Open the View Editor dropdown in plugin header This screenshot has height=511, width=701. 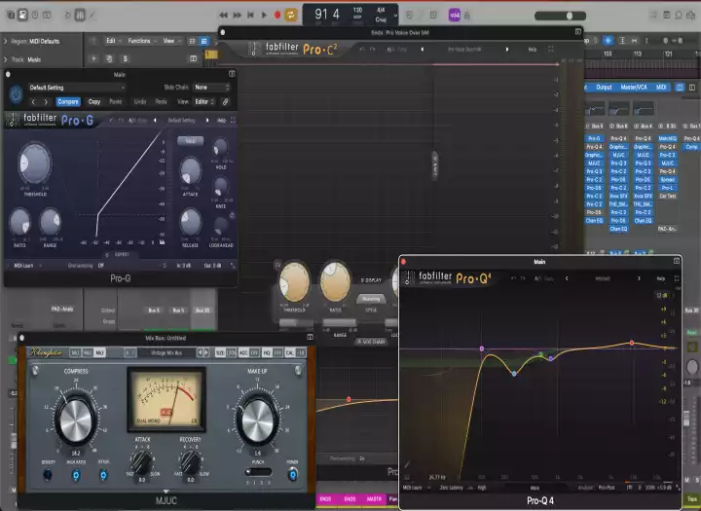point(203,101)
